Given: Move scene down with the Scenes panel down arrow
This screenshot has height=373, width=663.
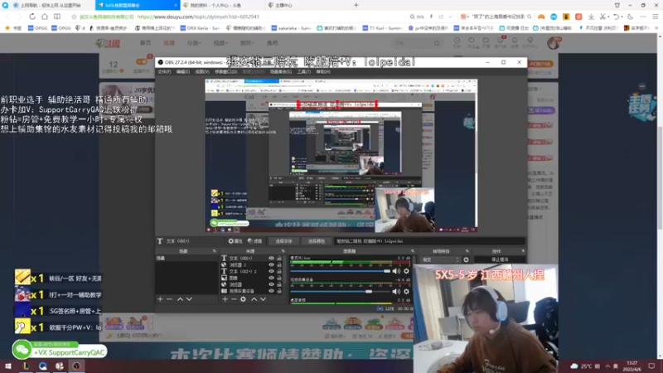Looking at the screenshot, I should 189,299.
